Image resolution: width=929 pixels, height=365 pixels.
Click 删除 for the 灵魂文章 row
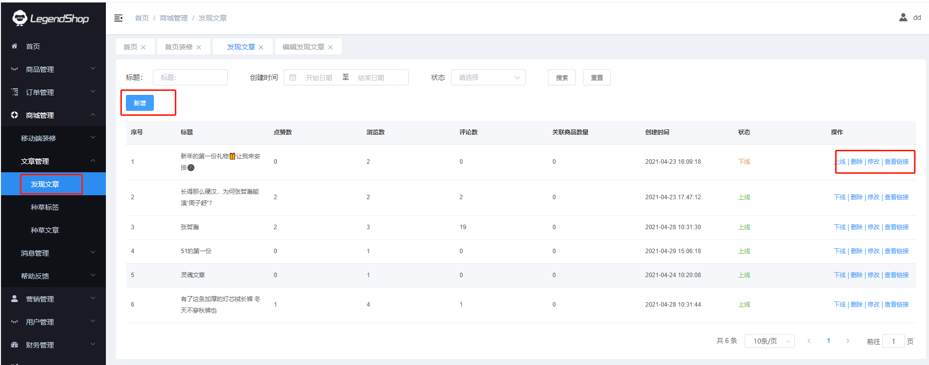tap(857, 275)
